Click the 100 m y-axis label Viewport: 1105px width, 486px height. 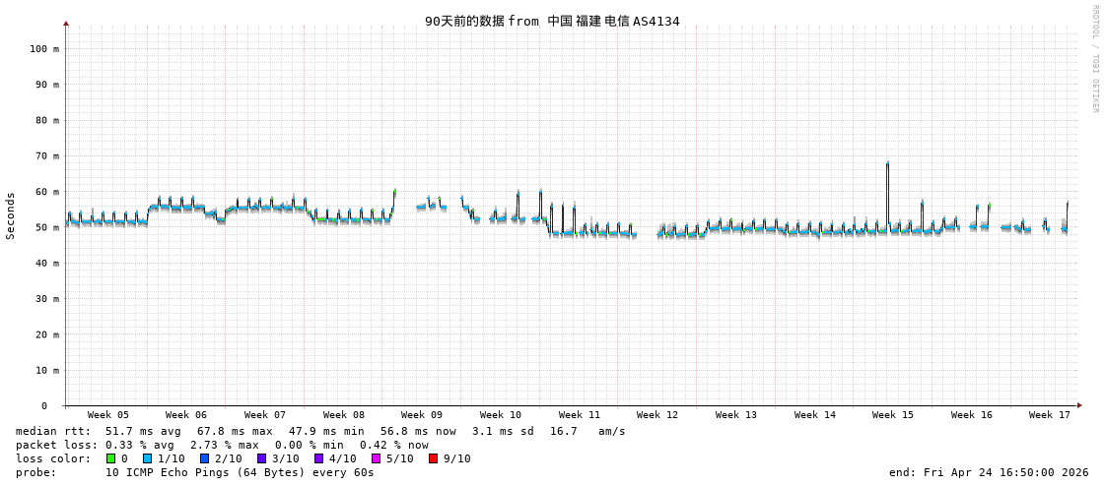coord(43,48)
